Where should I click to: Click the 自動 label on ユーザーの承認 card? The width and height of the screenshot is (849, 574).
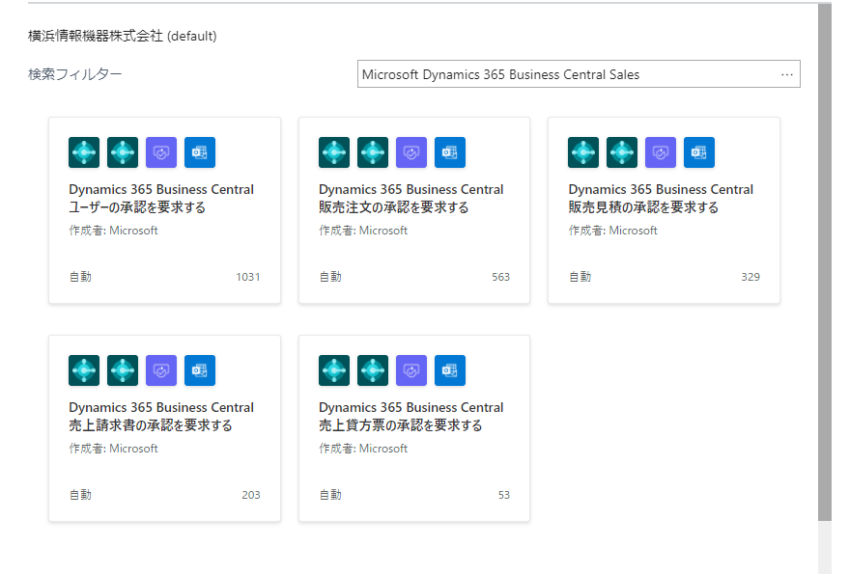point(80,277)
